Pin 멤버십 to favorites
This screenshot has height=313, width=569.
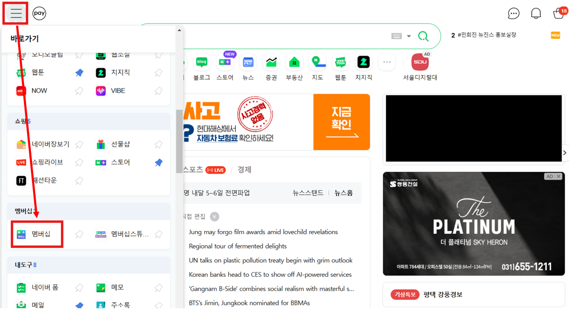[79, 234]
